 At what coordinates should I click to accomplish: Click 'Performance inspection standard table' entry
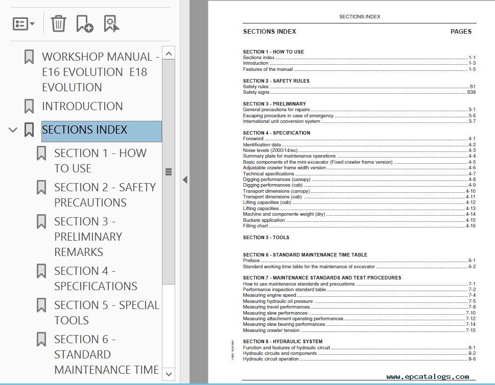(x=359, y=289)
